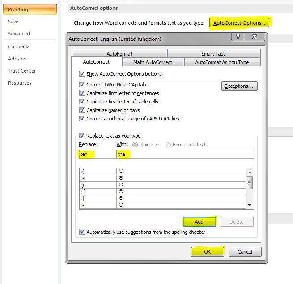Viewport: 293px width, 284px height.
Task: Toggle Capitalize first letter of table cells
Action: (82, 102)
